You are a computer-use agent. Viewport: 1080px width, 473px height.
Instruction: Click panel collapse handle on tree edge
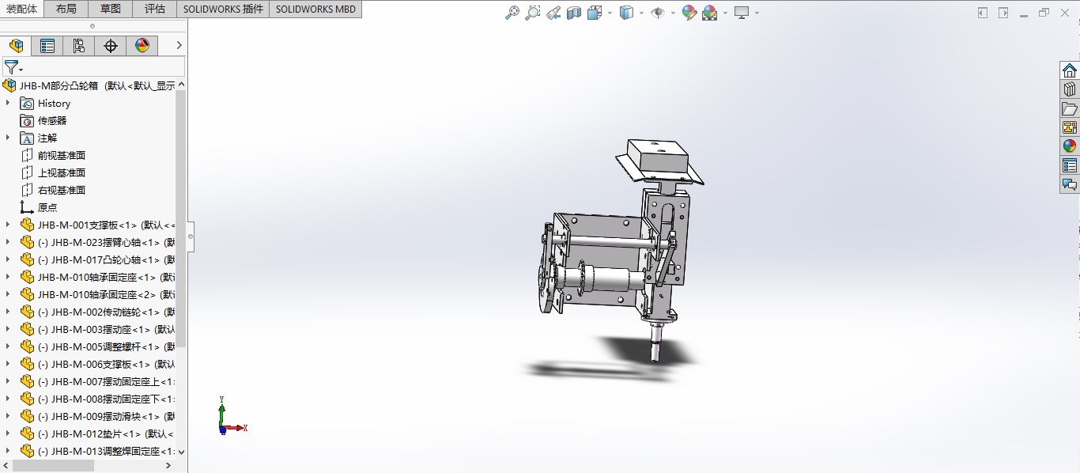tap(191, 236)
